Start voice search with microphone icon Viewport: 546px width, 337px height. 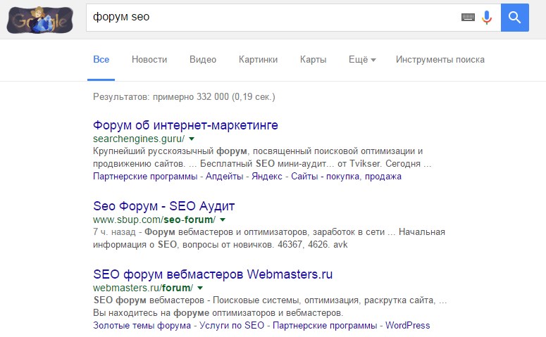point(487,18)
